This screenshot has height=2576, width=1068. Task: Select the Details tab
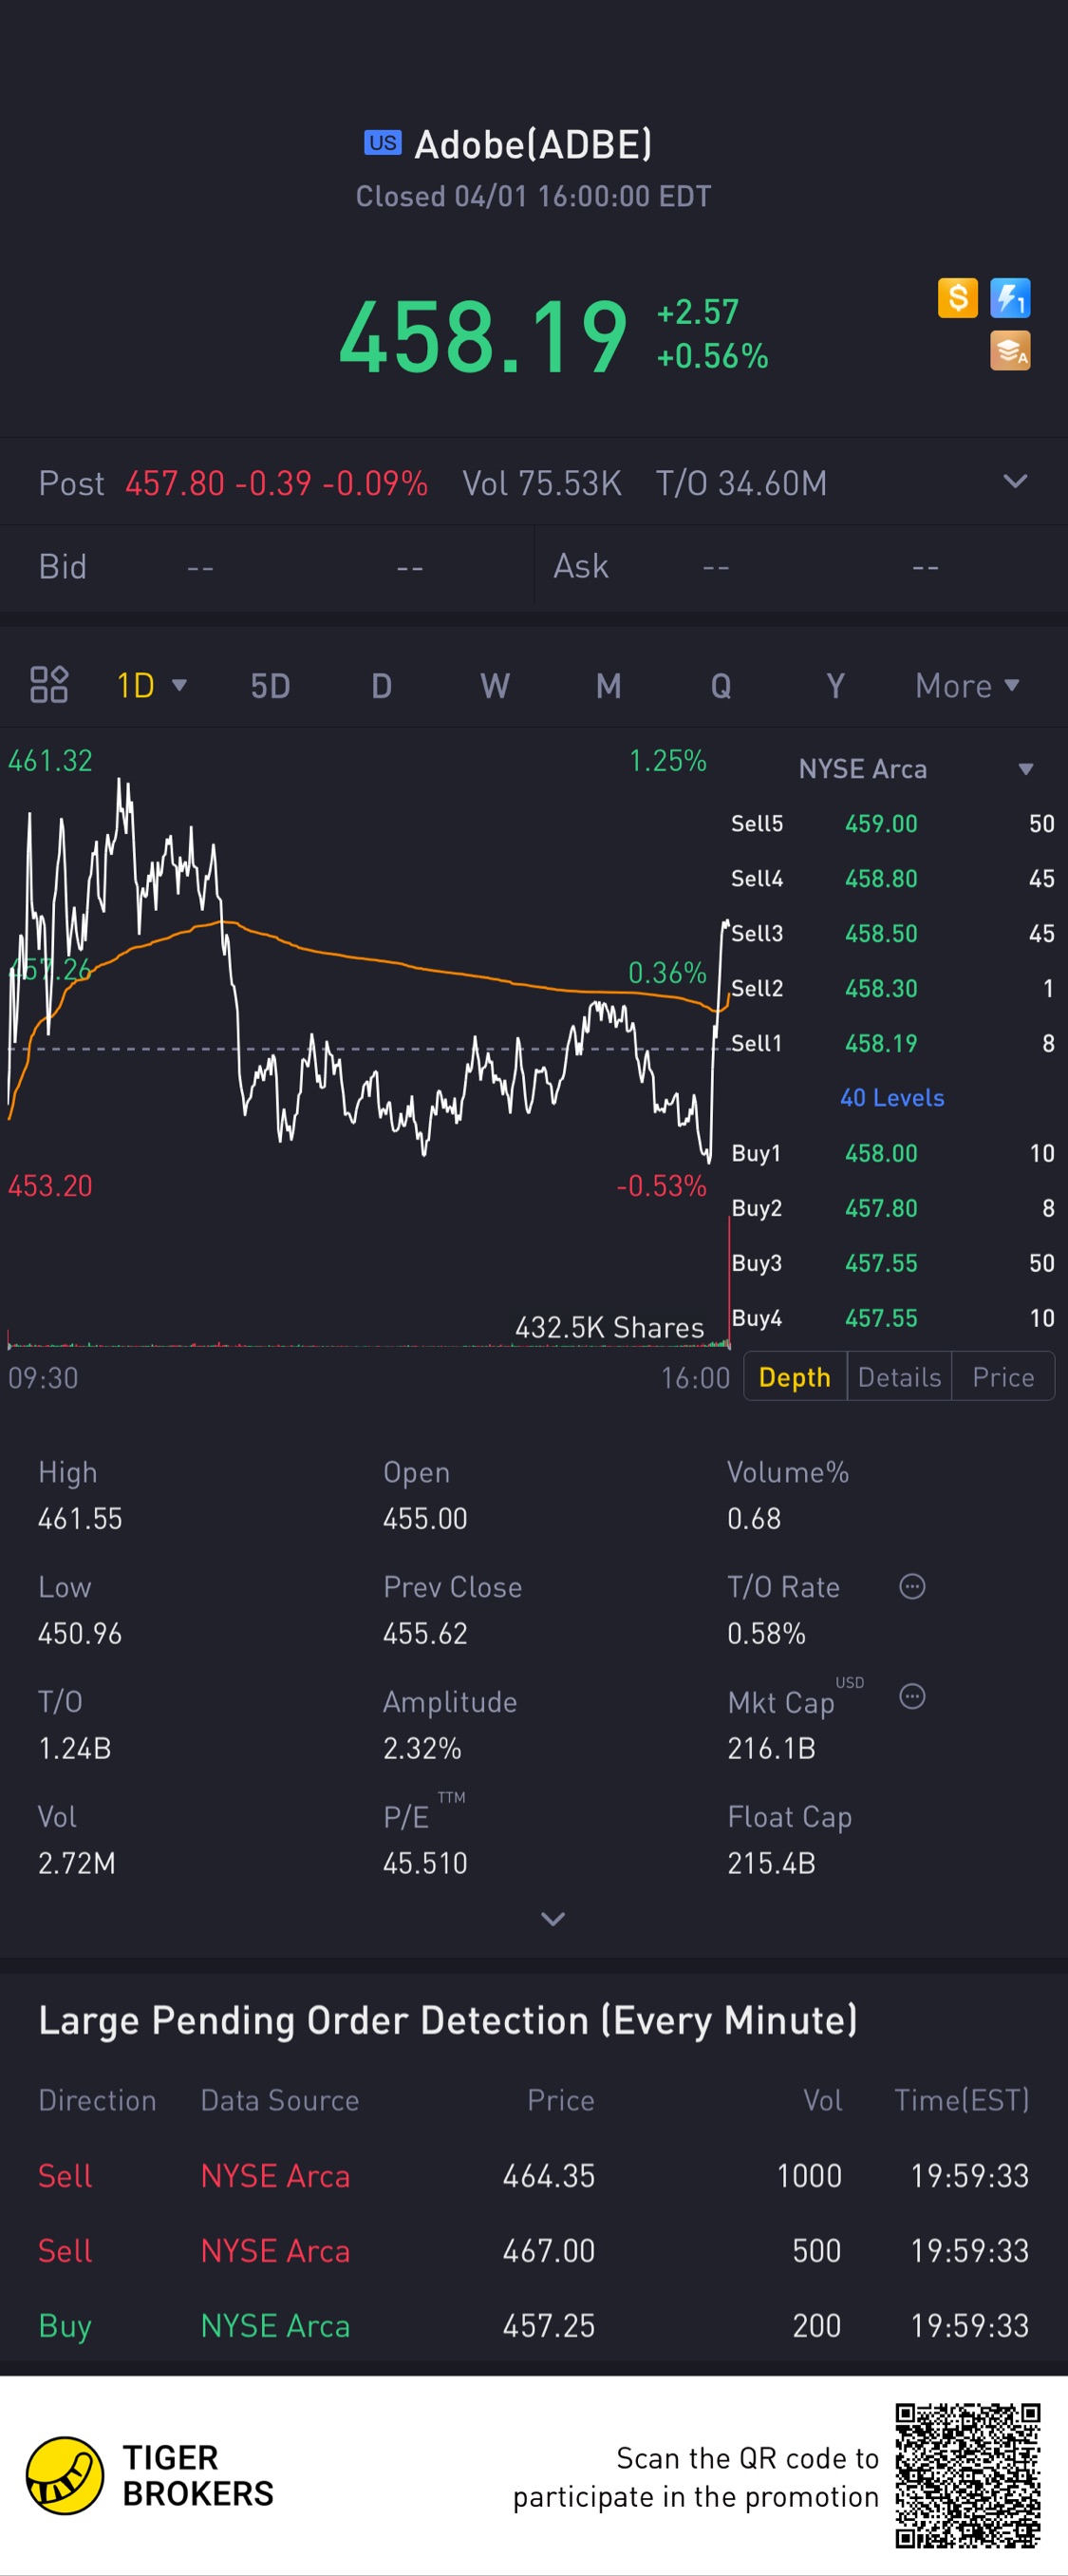pyautogui.click(x=899, y=1377)
